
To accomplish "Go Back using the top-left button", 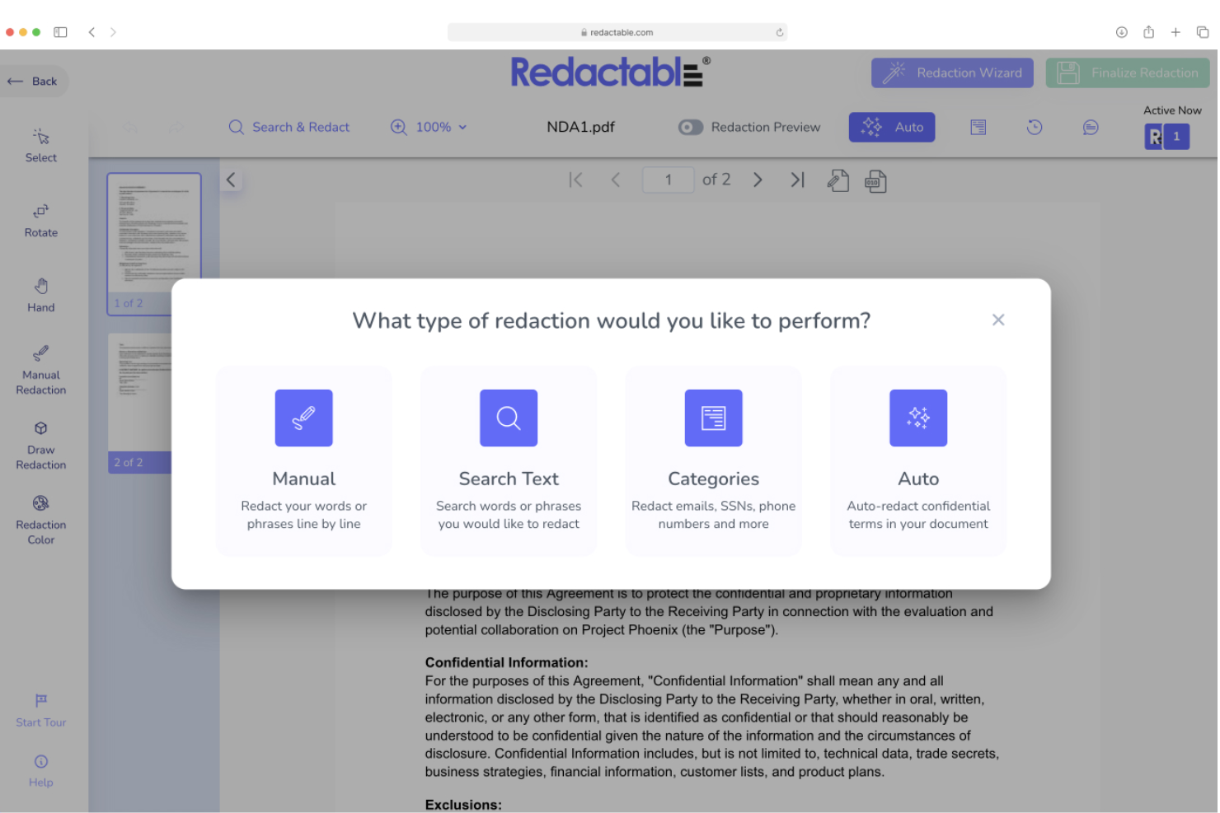I will (x=33, y=81).
